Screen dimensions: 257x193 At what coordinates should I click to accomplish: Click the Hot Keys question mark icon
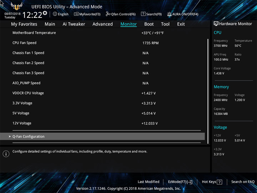[x=220, y=182]
